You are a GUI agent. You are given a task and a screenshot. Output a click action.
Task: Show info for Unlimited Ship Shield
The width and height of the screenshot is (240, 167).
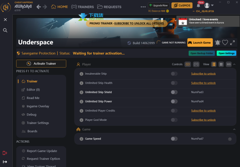81,92
